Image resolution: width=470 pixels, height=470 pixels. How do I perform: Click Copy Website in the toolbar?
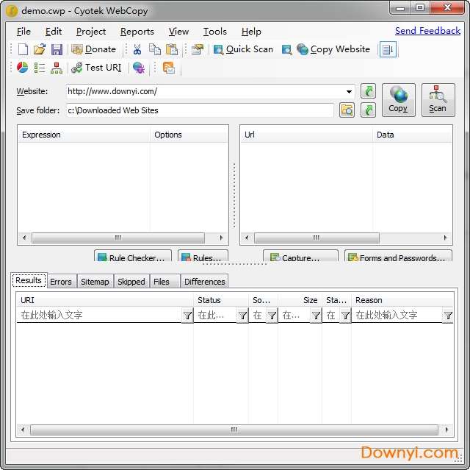[333, 49]
